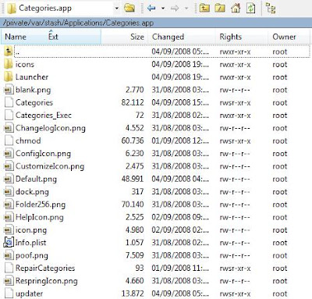Click the Categories file icon
312x299 pixels.
point(9,102)
